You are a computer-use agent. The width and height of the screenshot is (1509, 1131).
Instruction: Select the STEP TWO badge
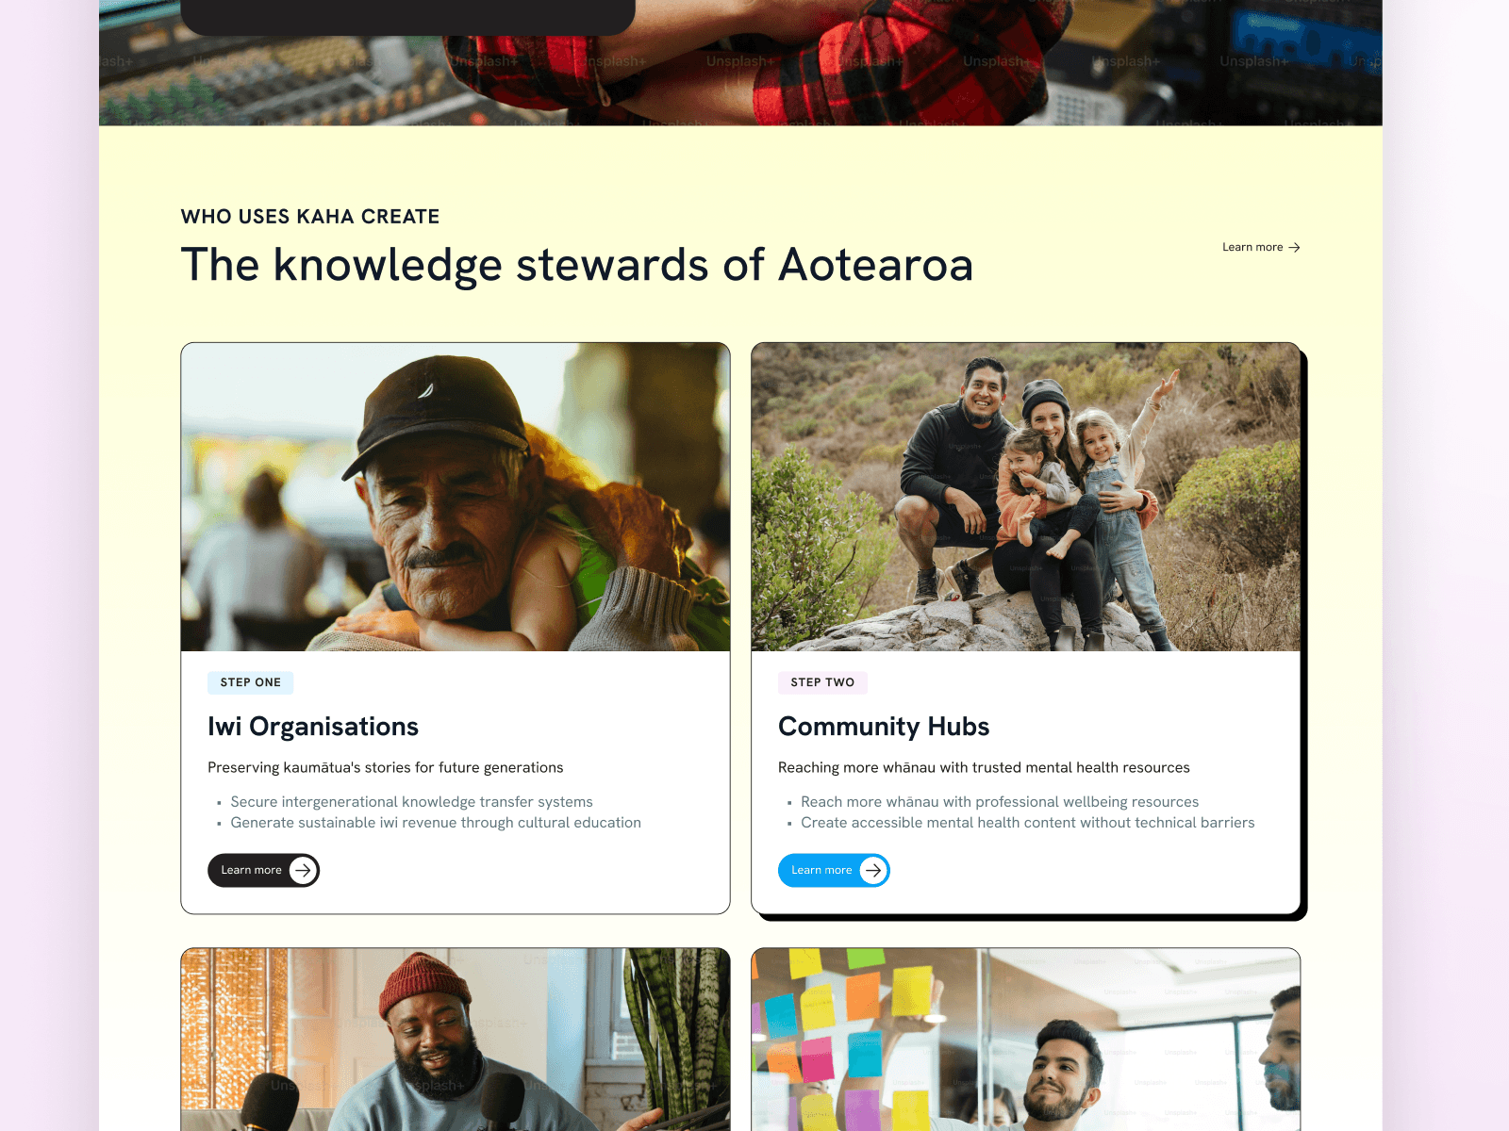[x=822, y=682]
